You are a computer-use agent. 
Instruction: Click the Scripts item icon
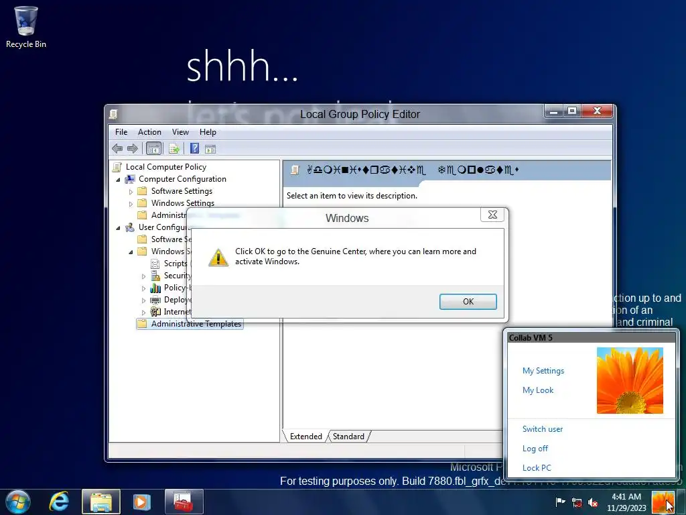[155, 264]
